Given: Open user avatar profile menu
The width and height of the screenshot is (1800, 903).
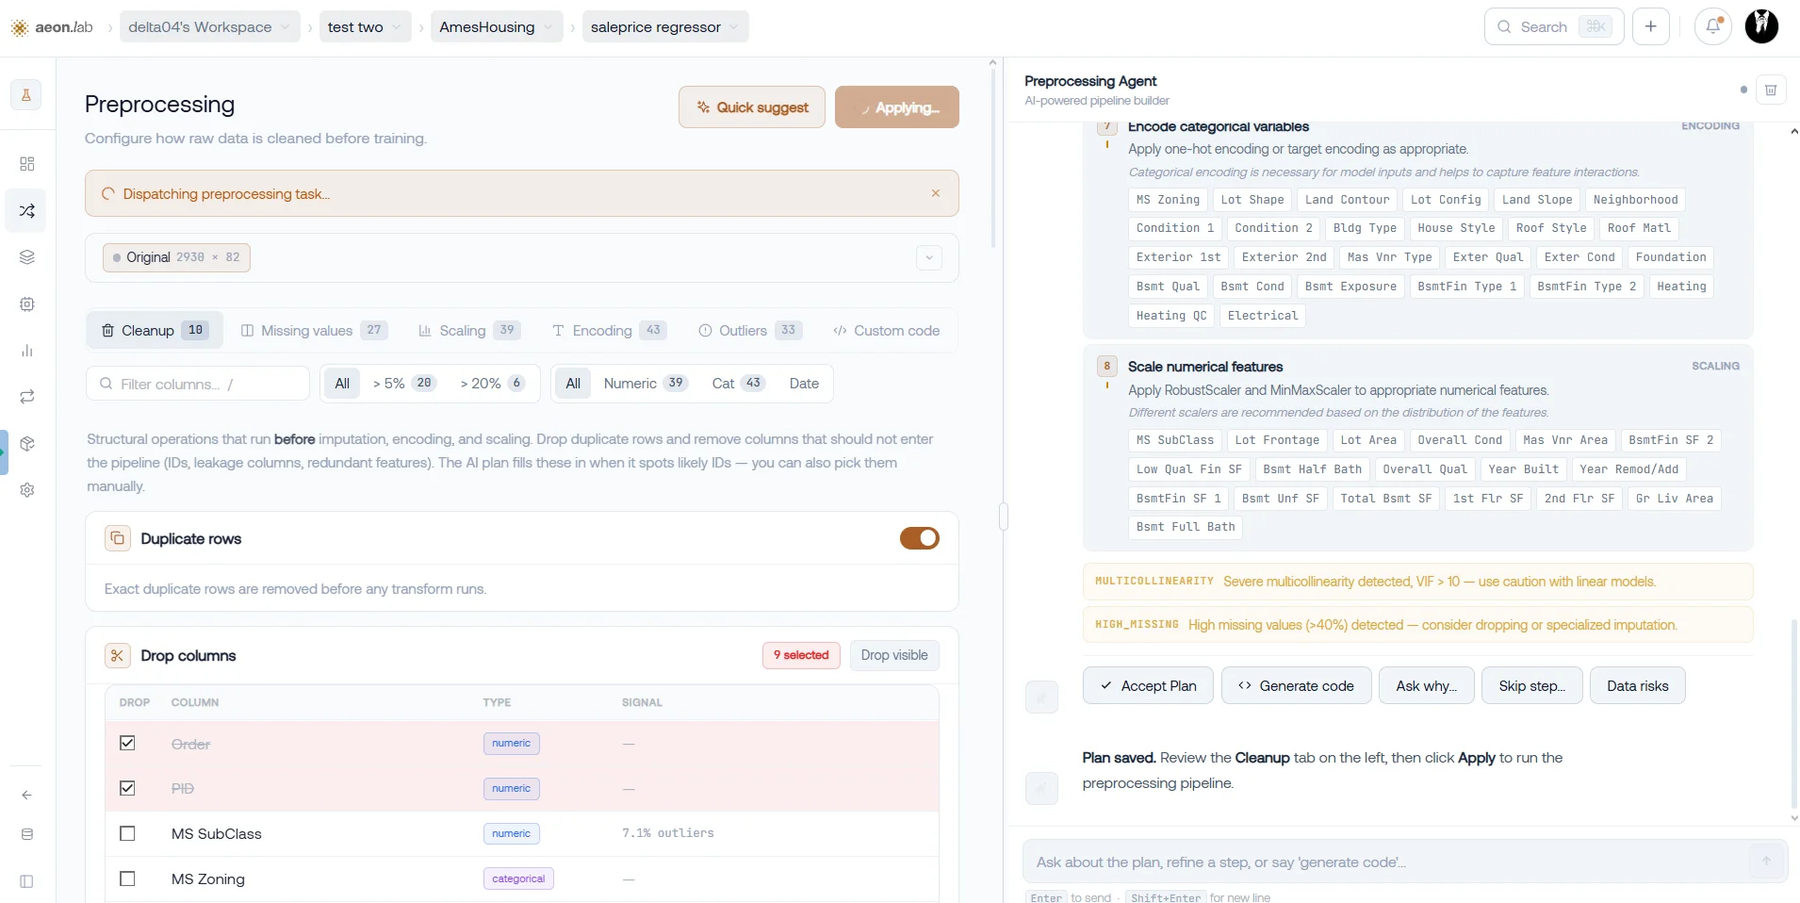Looking at the screenshot, I should (1761, 26).
